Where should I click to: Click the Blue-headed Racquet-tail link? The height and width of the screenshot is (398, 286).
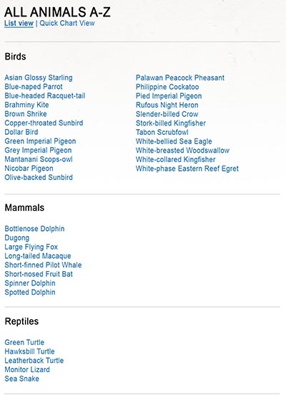pyautogui.click(x=45, y=96)
